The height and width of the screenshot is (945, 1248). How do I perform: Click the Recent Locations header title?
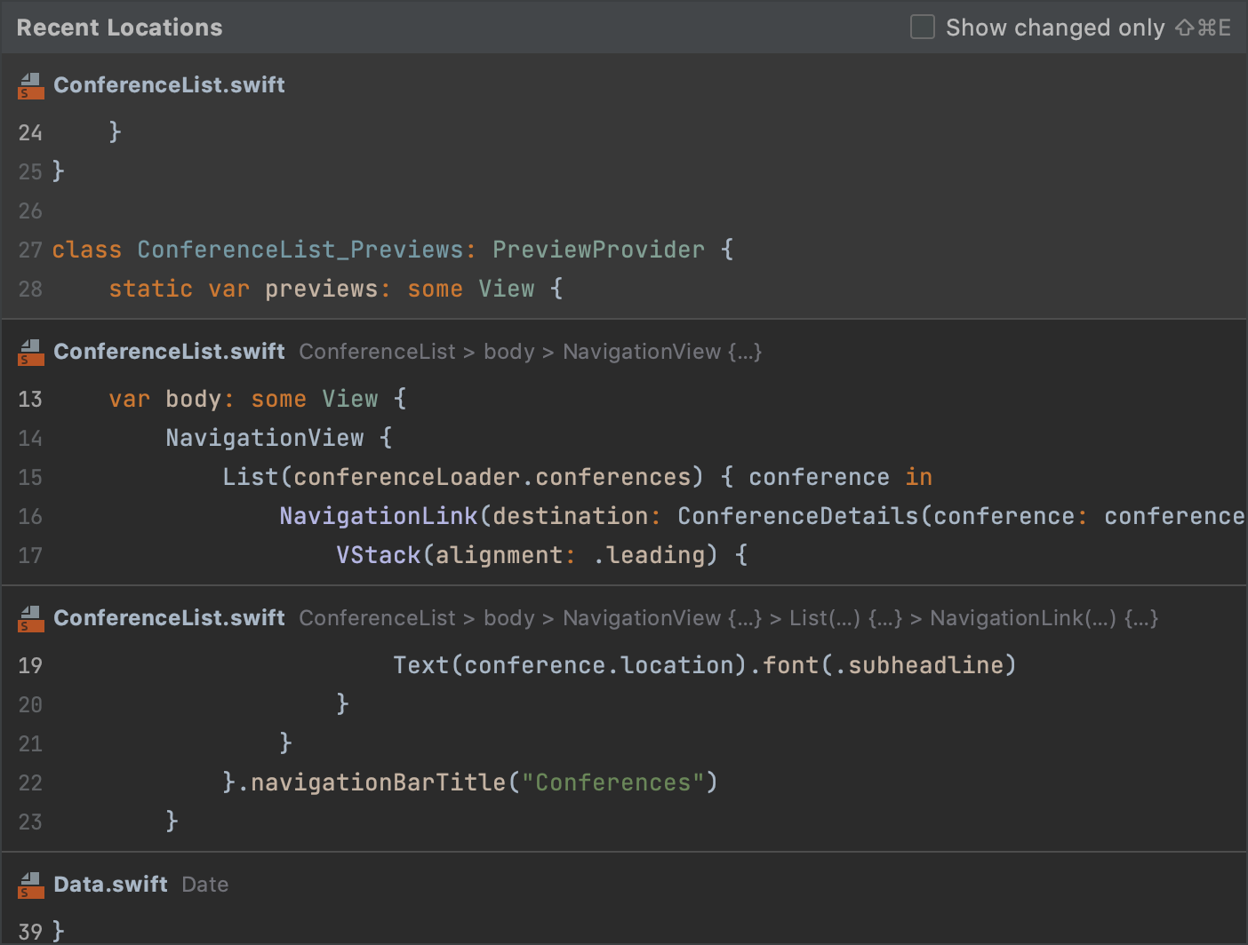[120, 28]
